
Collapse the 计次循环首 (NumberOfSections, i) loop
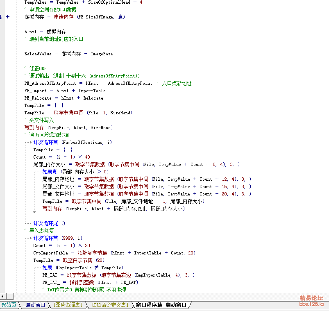(31, 143)
